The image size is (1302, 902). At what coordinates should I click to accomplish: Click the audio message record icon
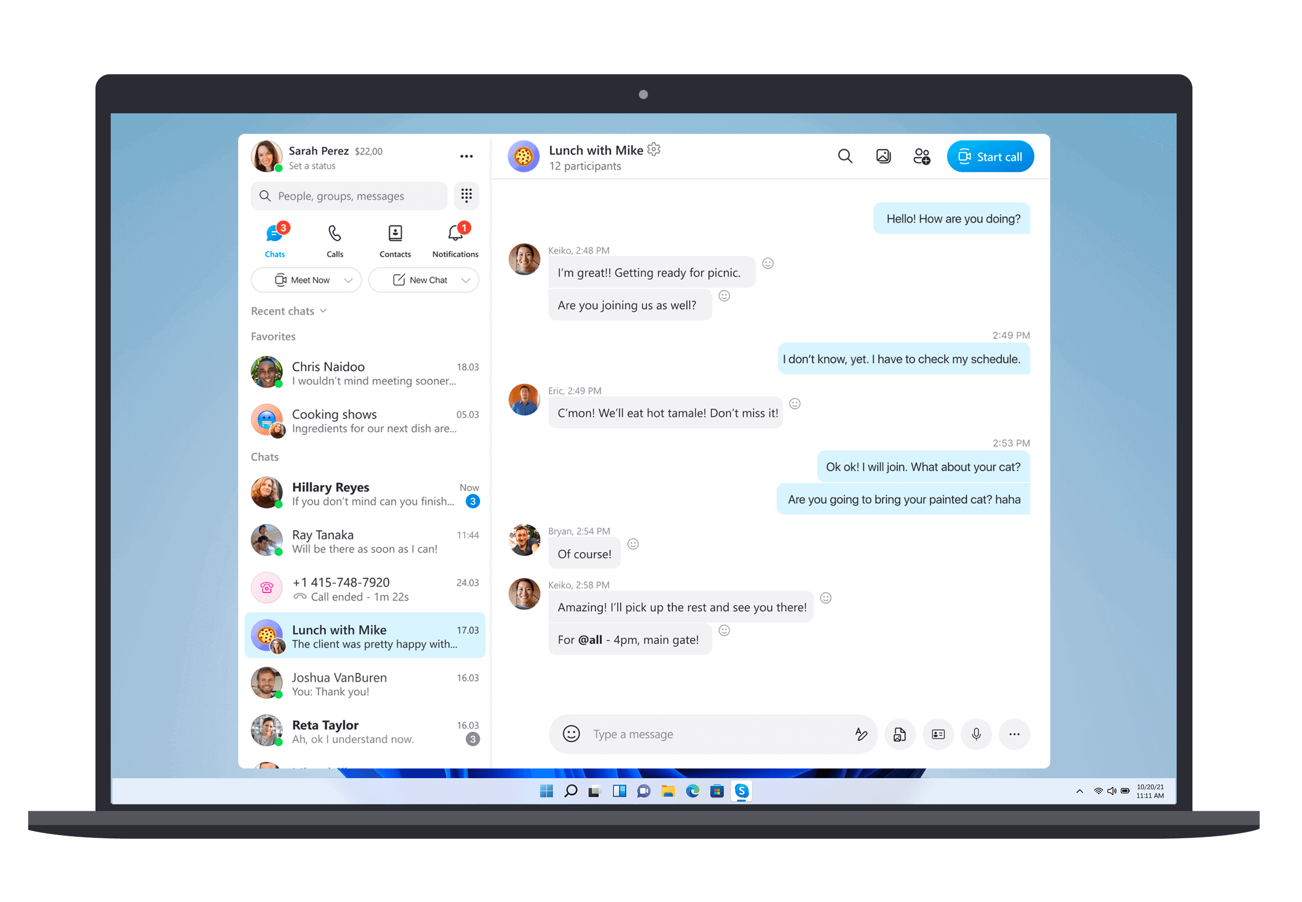[976, 734]
